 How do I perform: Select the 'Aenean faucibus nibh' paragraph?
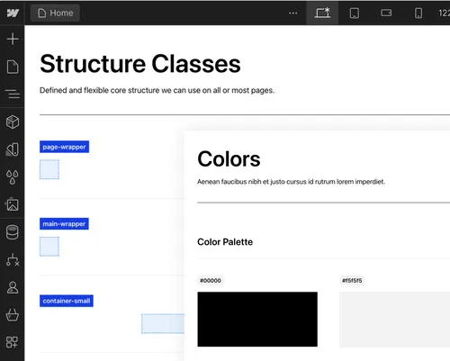point(291,182)
